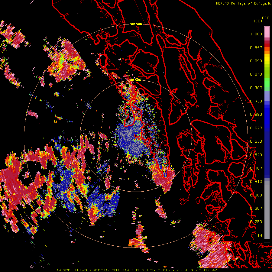Click the 0.840 scale value
This screenshot has width=272, height=272.
tap(256, 74)
